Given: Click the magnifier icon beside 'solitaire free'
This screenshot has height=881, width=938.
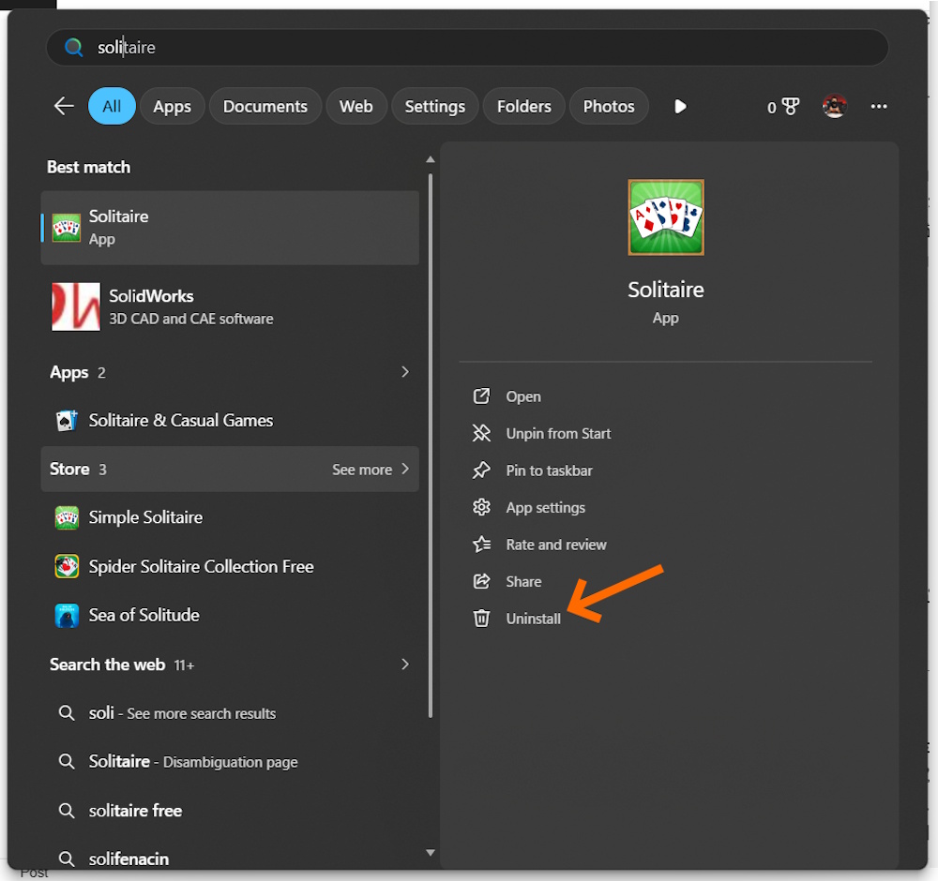Looking at the screenshot, I should pos(67,811).
